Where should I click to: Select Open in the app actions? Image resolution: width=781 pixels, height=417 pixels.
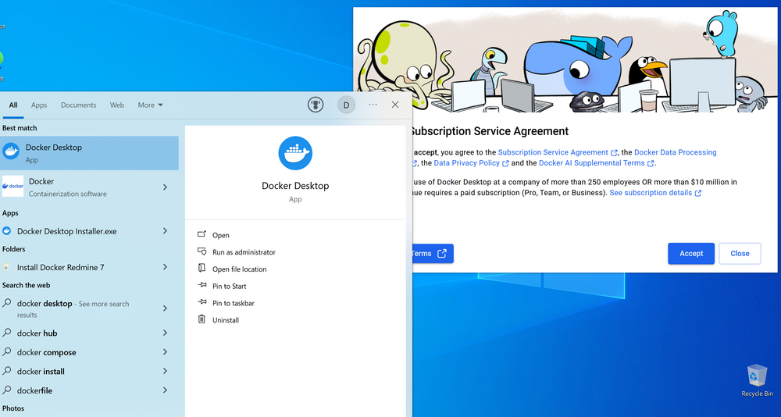point(221,235)
